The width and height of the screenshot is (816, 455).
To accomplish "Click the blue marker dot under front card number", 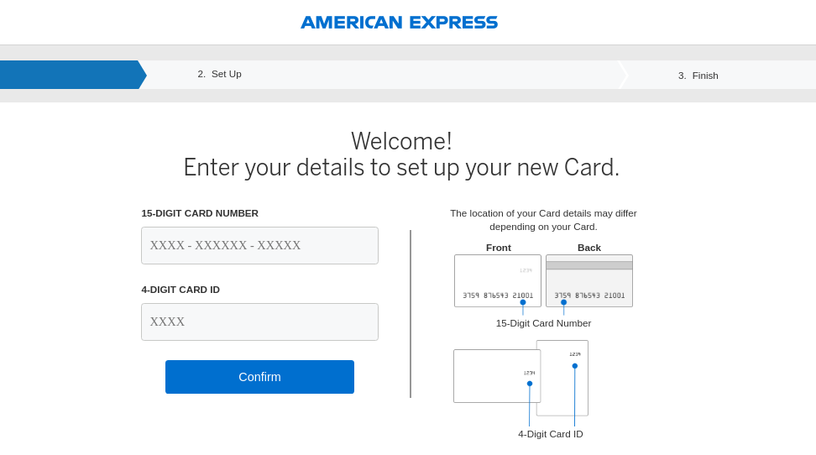I will point(523,302).
